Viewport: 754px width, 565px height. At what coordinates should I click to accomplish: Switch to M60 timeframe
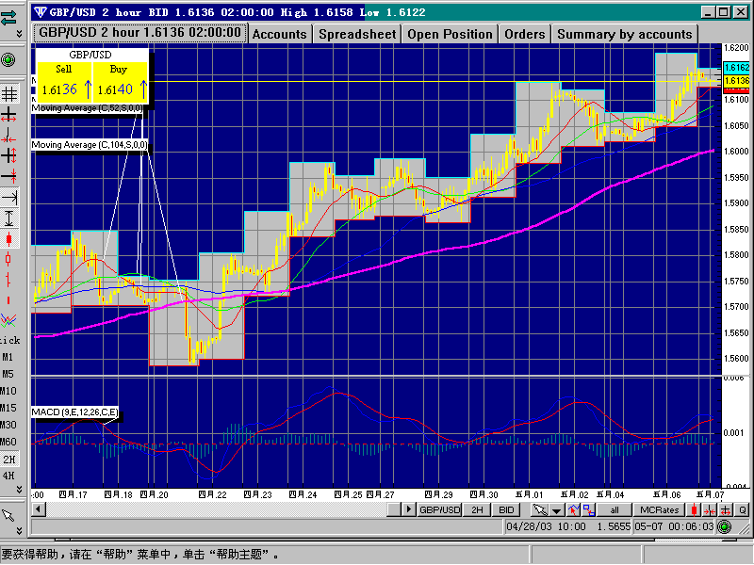tap(8, 442)
